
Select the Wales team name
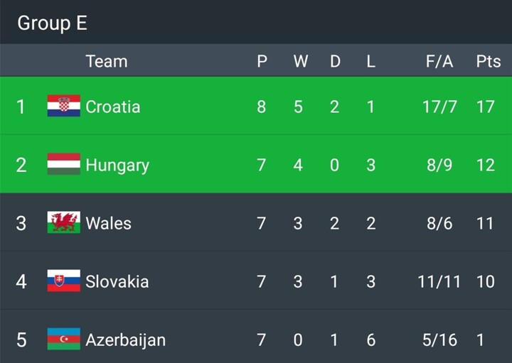[x=108, y=223]
